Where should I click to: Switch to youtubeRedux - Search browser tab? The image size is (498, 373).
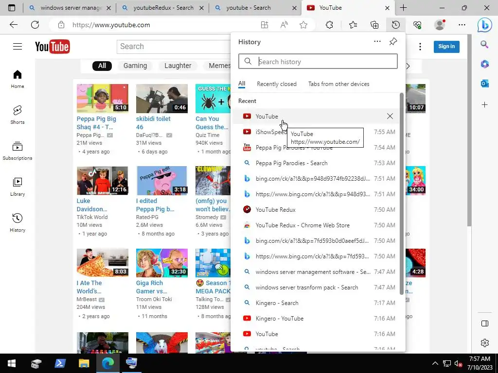(x=162, y=8)
